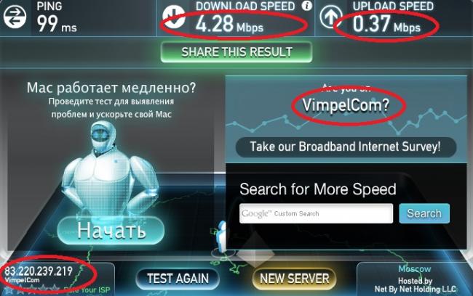Screen dimensions: 473x296
Task: Open Take our Broadband Internet Survey
Action: [346, 147]
